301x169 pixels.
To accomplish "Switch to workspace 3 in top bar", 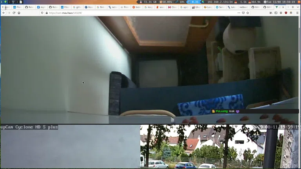I will 19,2.
